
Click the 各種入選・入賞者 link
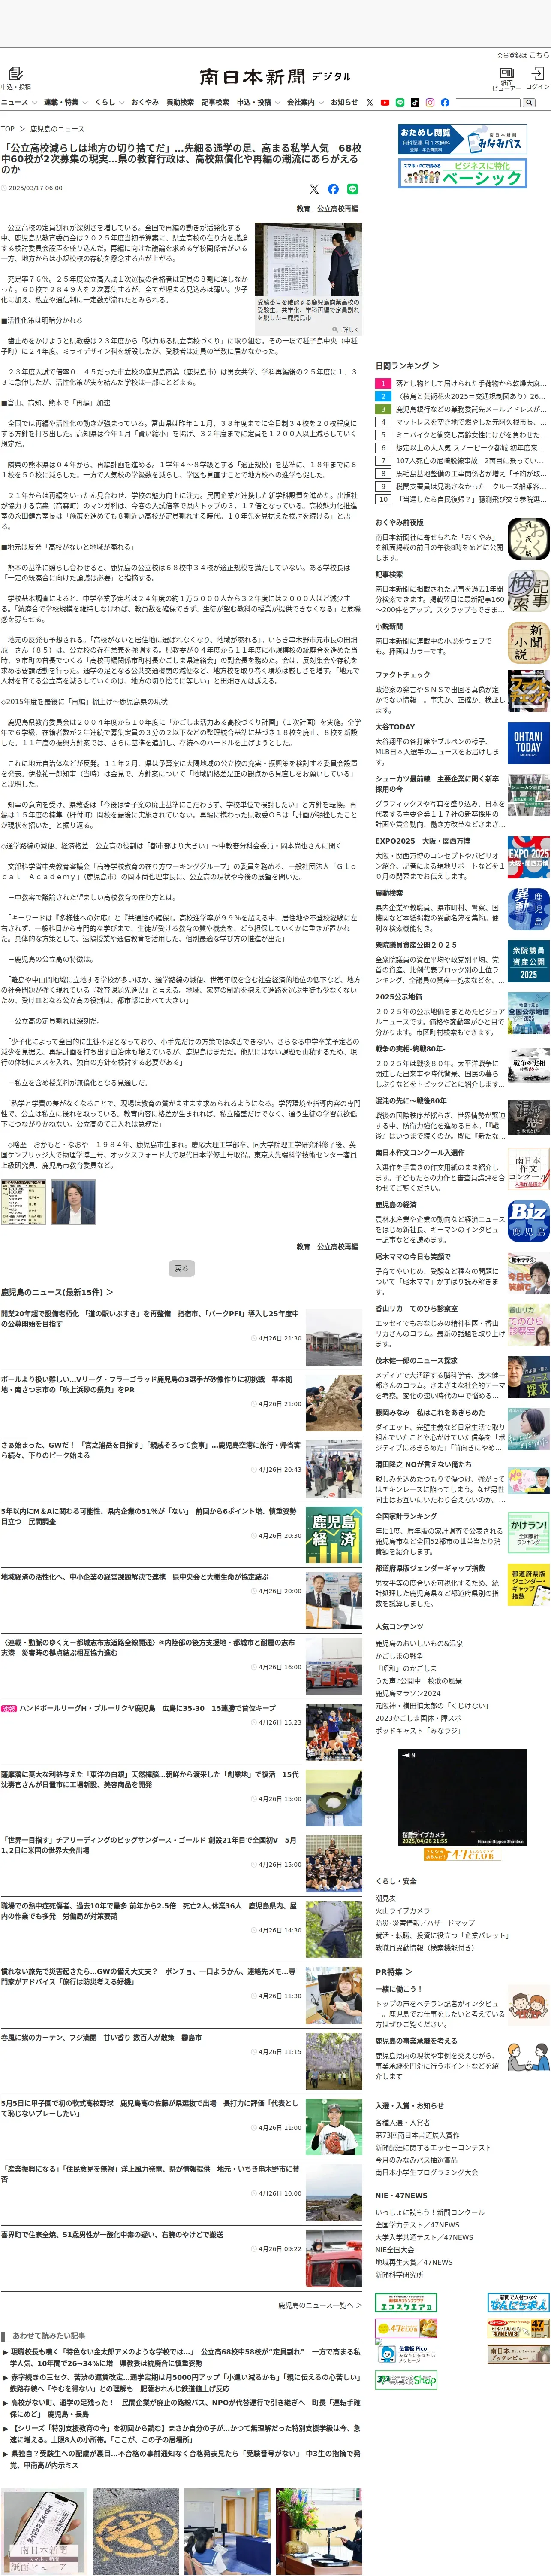tap(403, 2122)
